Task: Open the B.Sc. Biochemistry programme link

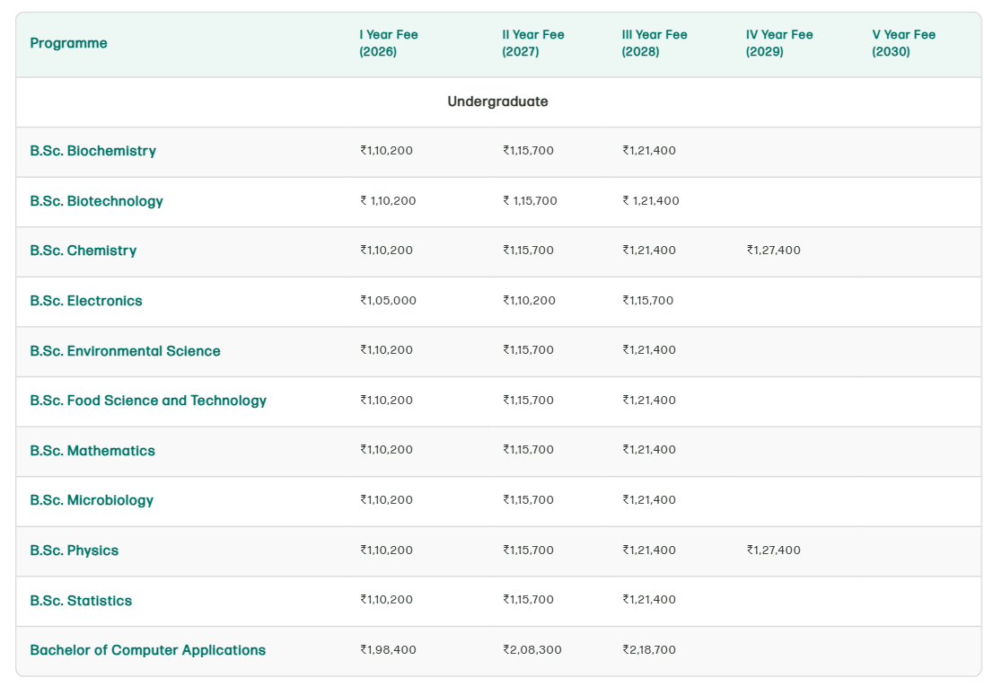Action: 93,151
